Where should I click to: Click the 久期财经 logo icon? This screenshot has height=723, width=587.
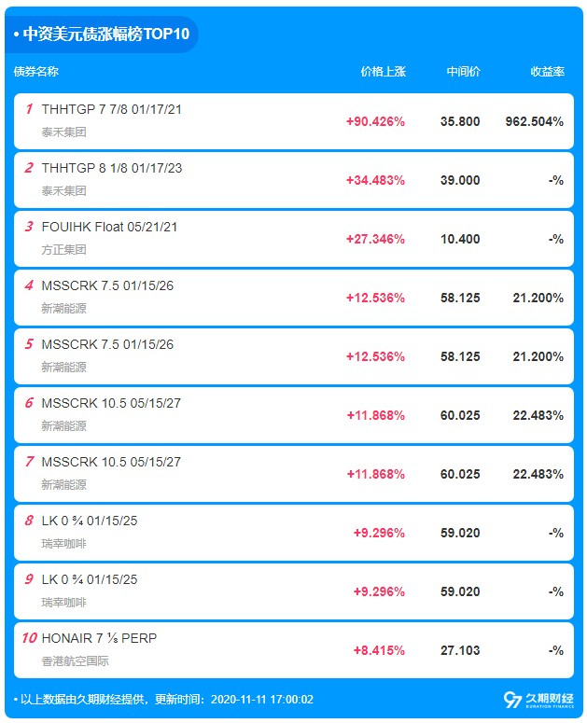(x=538, y=700)
